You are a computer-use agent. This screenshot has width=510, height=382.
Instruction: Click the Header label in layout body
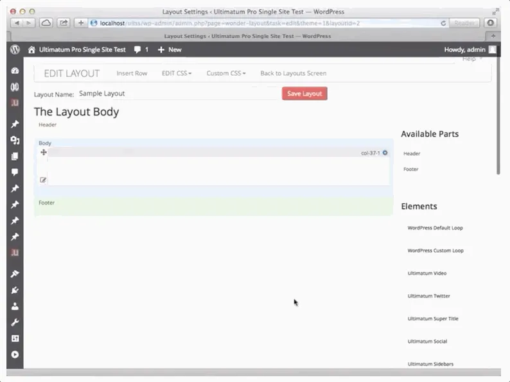tap(48, 124)
